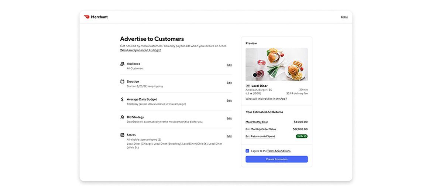Open the Terms & Conditions link
This screenshot has height=192, width=443.
click(x=279, y=151)
